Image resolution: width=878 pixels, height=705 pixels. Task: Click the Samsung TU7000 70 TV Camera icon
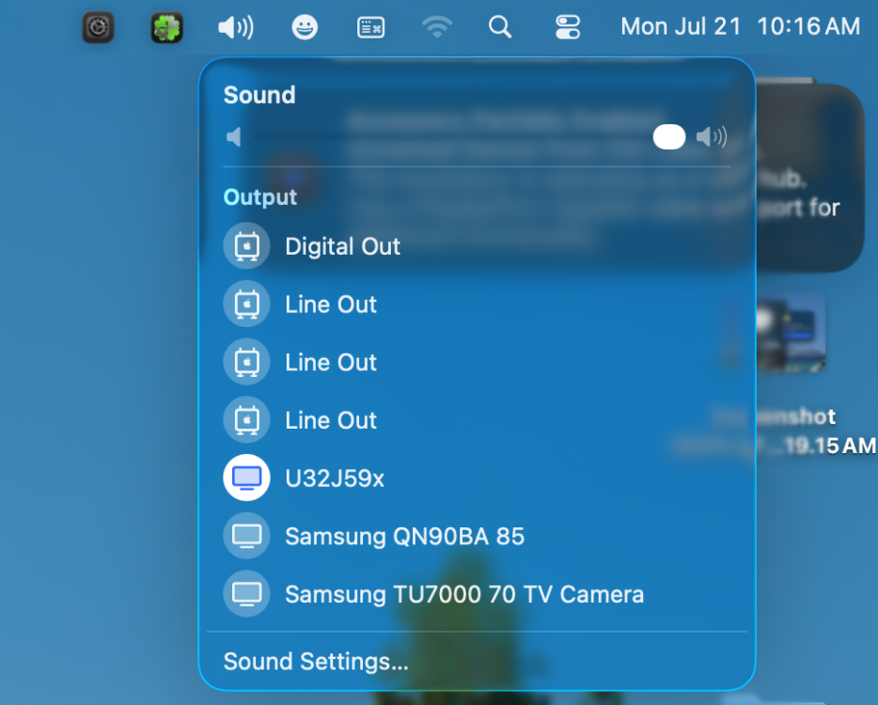point(246,593)
